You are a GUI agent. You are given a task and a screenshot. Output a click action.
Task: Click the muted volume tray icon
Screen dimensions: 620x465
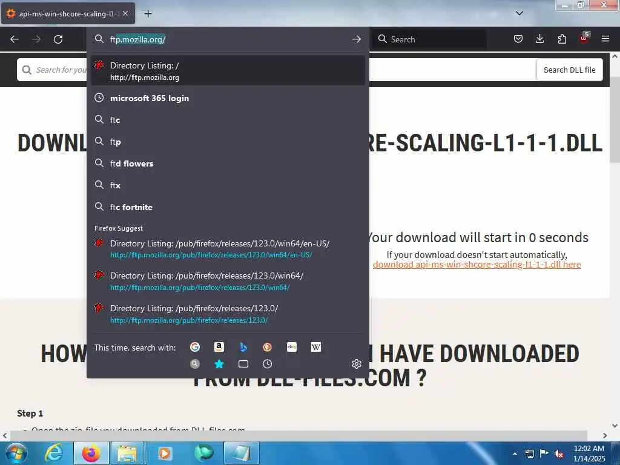[559, 453]
